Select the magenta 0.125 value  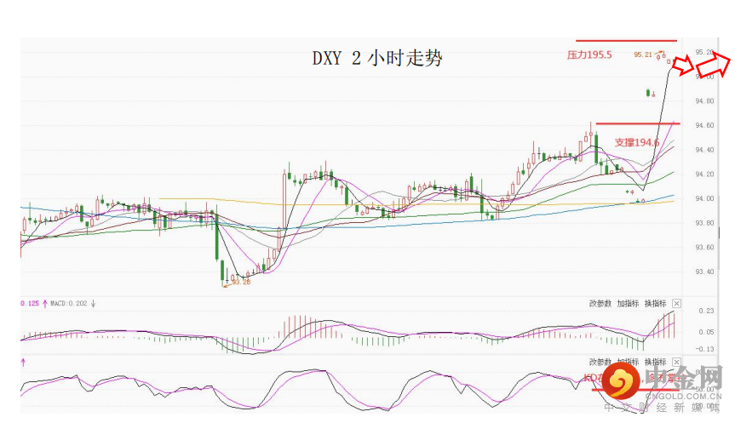[x=31, y=304]
